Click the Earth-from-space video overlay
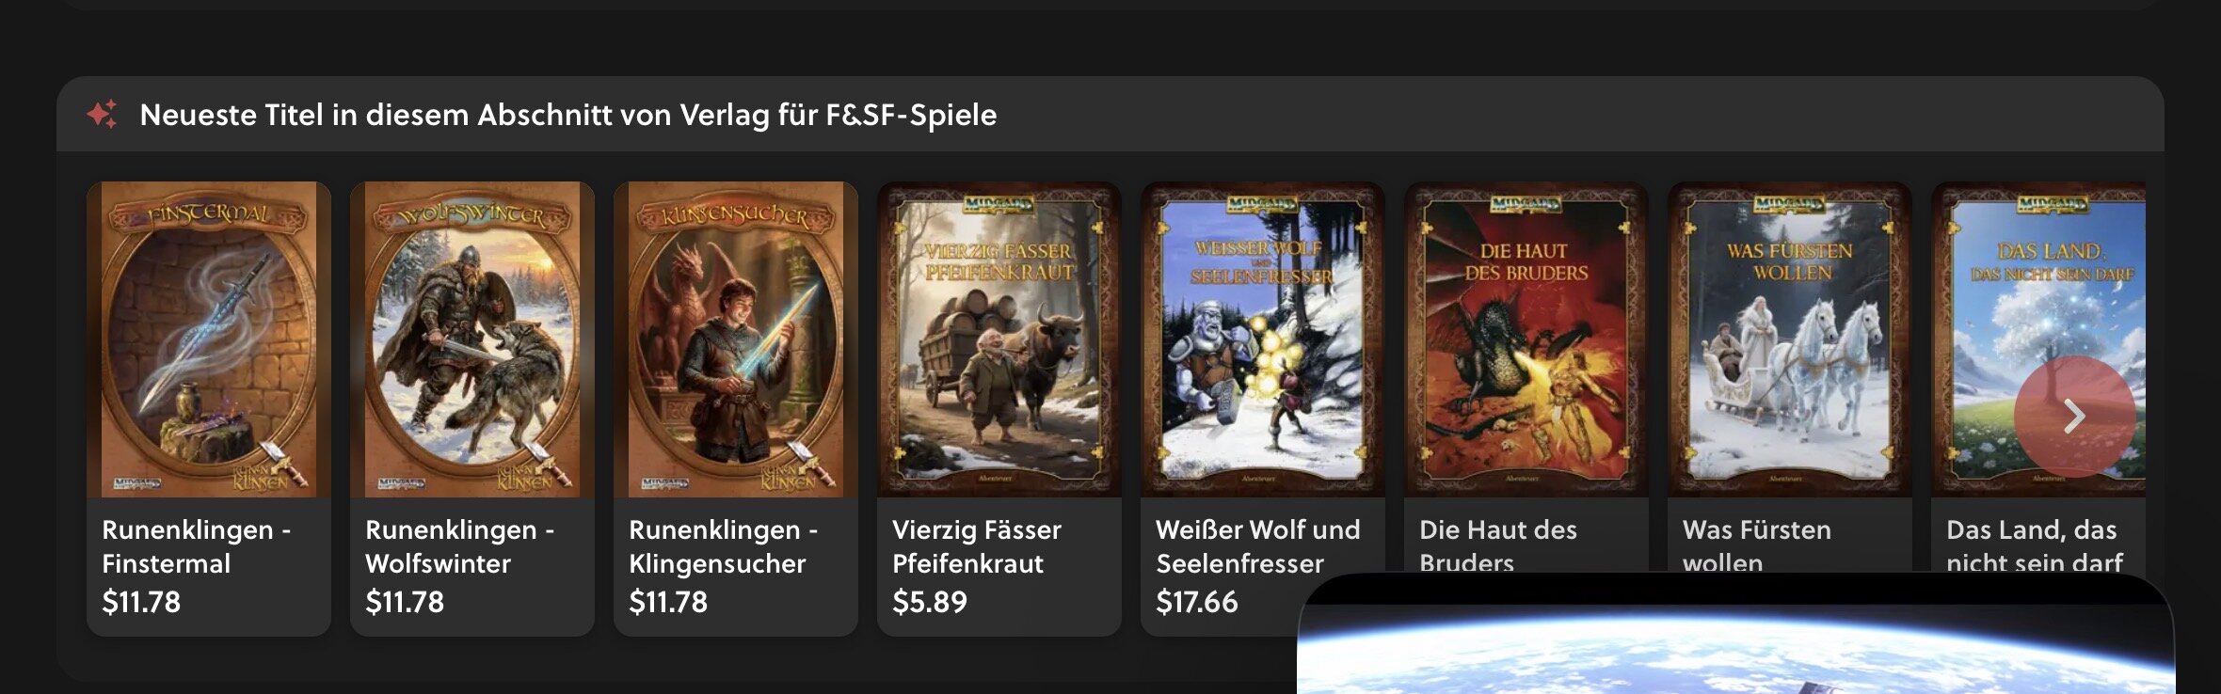2221x694 pixels. [1735, 633]
